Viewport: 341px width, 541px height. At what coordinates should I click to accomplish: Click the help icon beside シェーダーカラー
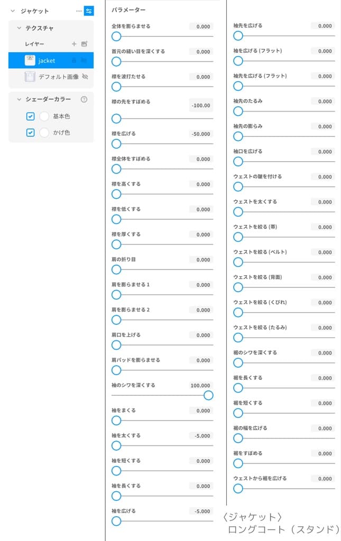pyautogui.click(x=84, y=99)
